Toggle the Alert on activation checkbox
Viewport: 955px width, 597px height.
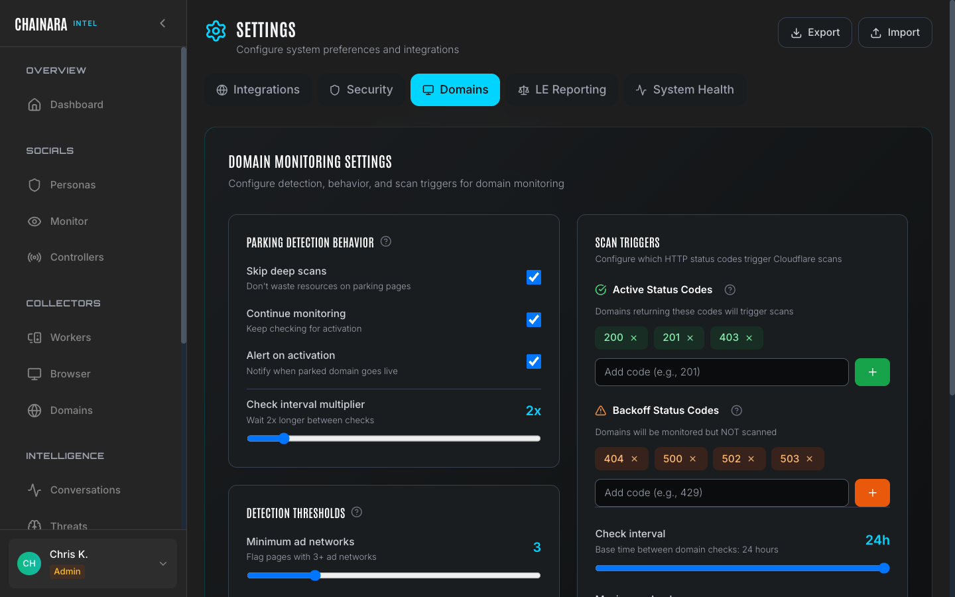[x=534, y=362]
